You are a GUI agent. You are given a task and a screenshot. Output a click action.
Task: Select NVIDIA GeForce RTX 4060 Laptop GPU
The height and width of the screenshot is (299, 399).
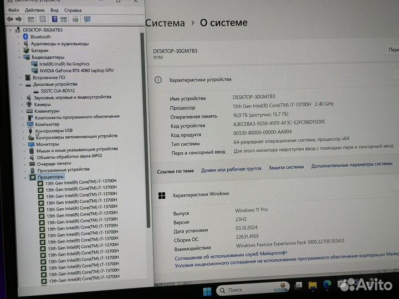tap(76, 70)
